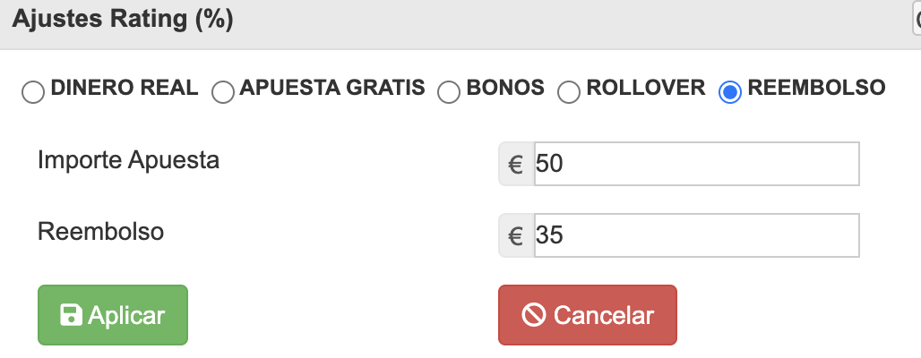
Task: Click the Reembolso field label on left
Action: point(100,231)
